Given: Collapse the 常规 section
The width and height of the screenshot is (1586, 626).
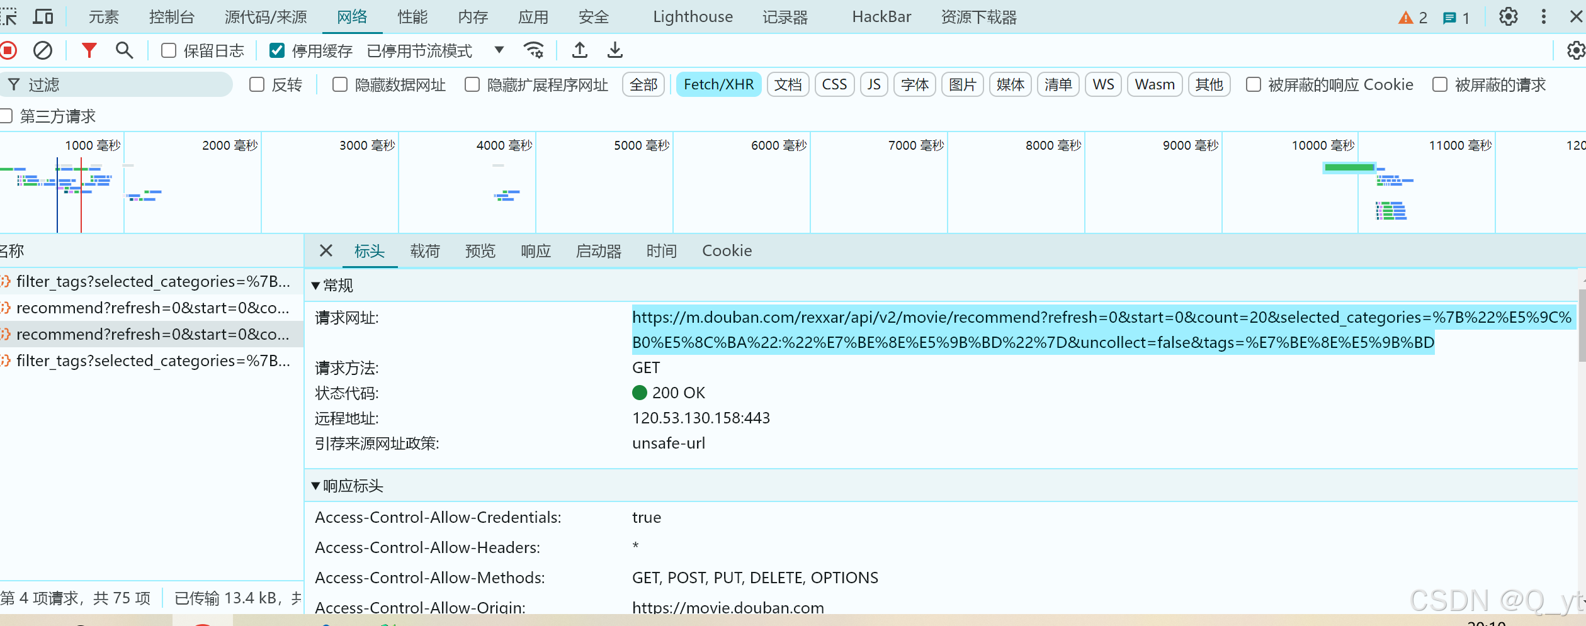Looking at the screenshot, I should tap(316, 286).
